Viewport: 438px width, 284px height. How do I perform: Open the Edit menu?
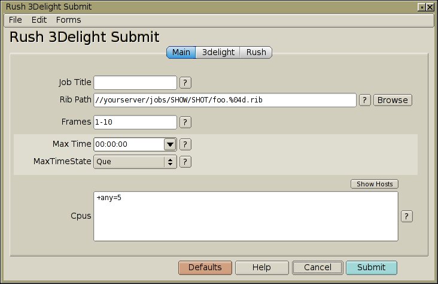[39, 20]
